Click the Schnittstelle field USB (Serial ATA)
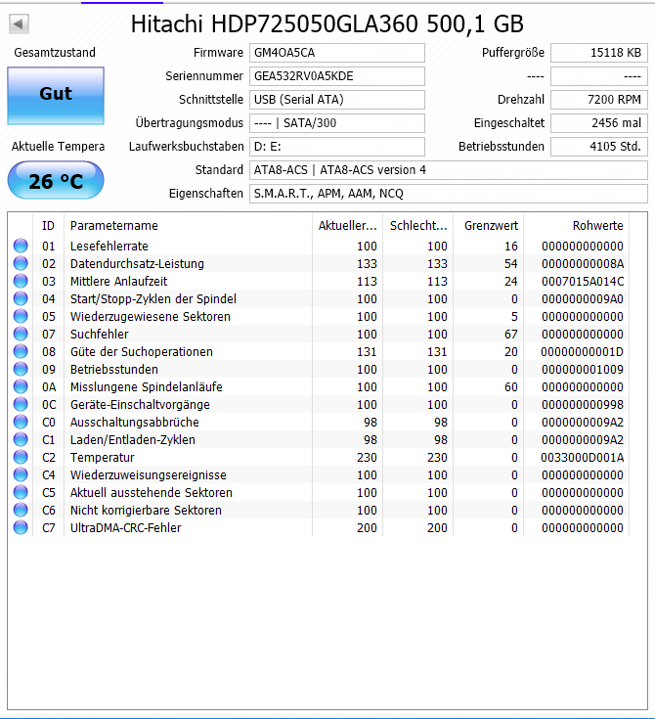This screenshot has width=655, height=719. [x=337, y=100]
